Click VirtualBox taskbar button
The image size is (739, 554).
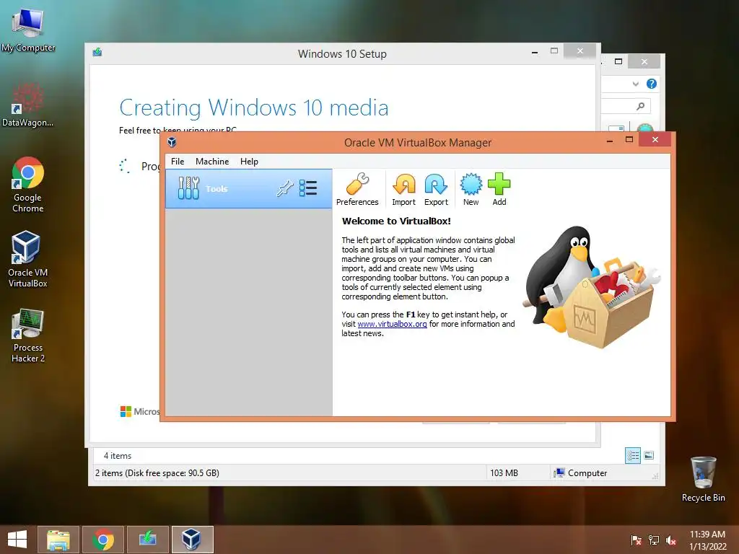[x=192, y=540]
